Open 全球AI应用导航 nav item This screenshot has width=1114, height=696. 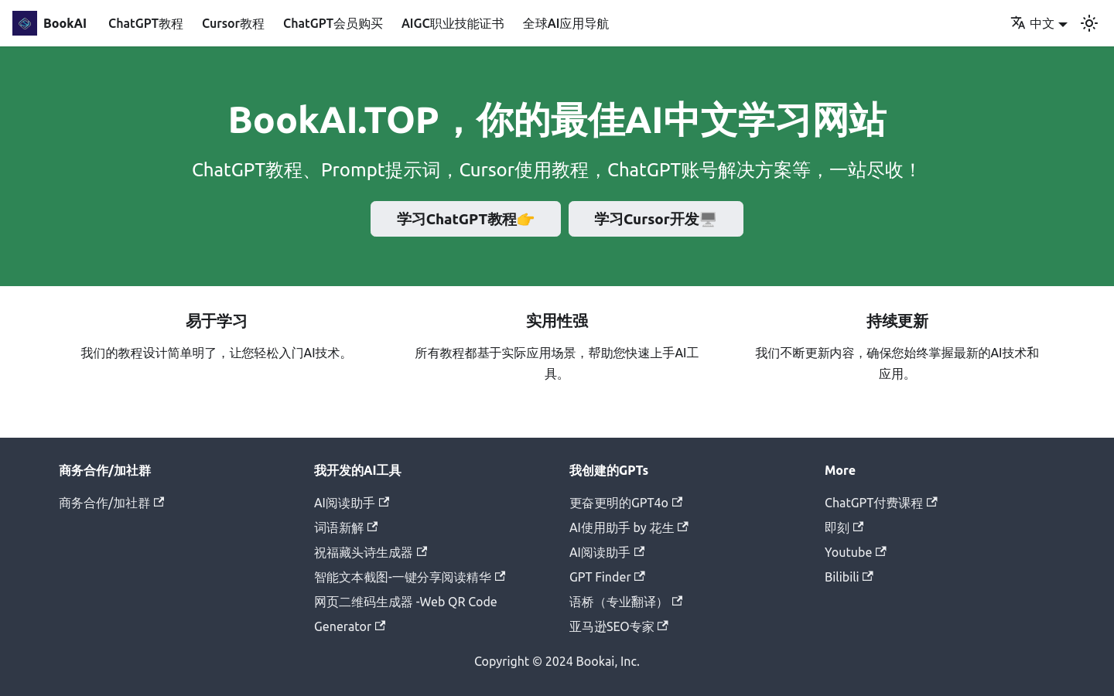pos(566,23)
